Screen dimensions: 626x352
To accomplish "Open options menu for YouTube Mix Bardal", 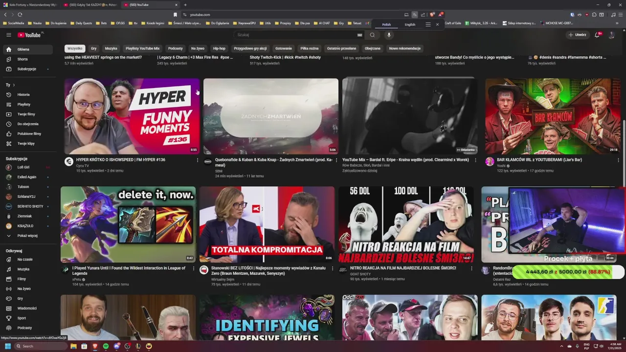I will [x=475, y=160].
